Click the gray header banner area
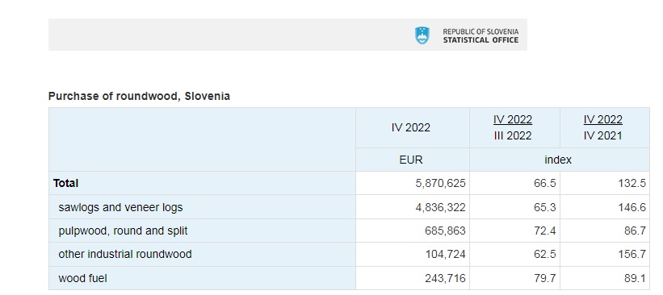663x295 pixels. [x=288, y=35]
